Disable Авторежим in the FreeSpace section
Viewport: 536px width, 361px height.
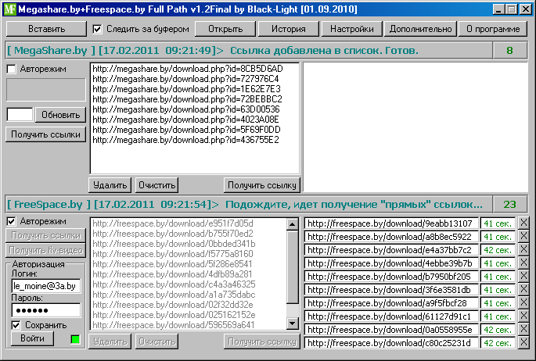coord(12,221)
